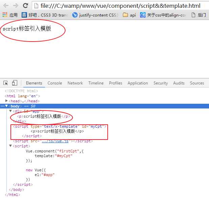209x198 pixels.
Task: Open the justify-content CSS3 bookmark
Action: 95,15
